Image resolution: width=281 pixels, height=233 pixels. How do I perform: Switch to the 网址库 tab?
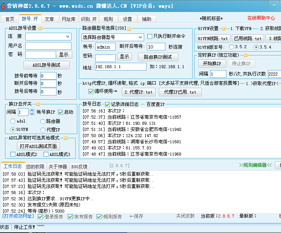click(x=69, y=19)
